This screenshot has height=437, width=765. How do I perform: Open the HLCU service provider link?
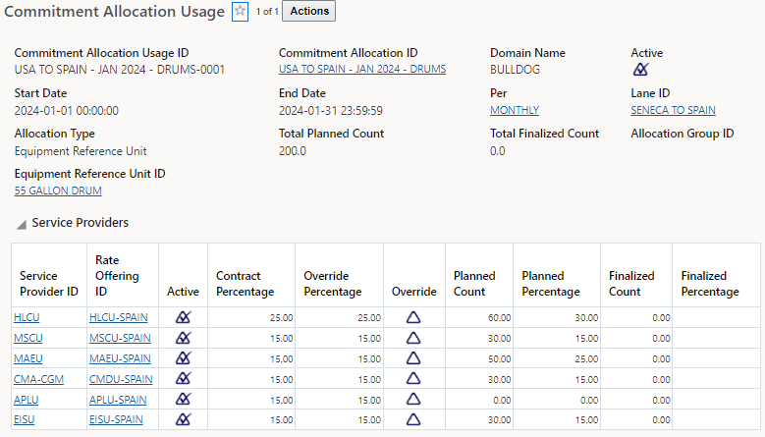click(27, 317)
